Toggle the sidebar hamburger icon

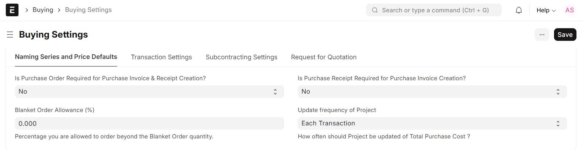(10, 35)
